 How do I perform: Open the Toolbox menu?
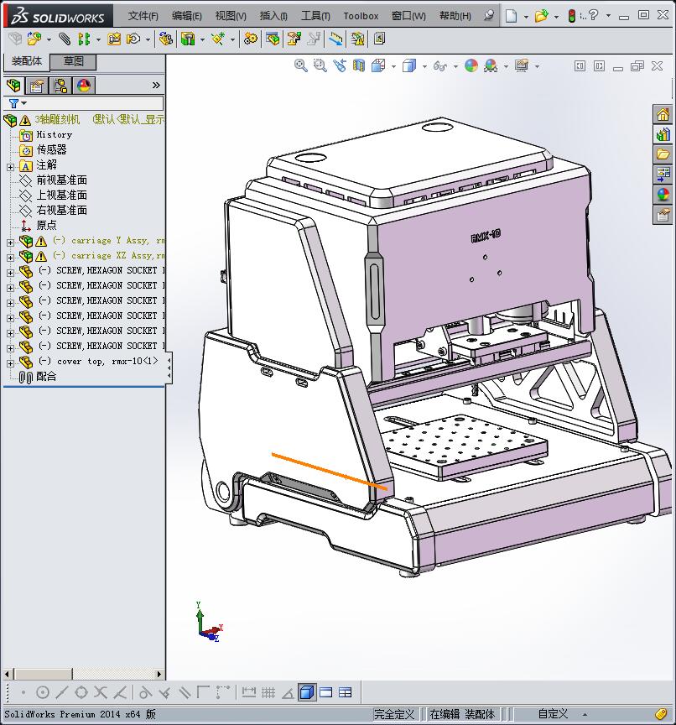pyautogui.click(x=361, y=16)
